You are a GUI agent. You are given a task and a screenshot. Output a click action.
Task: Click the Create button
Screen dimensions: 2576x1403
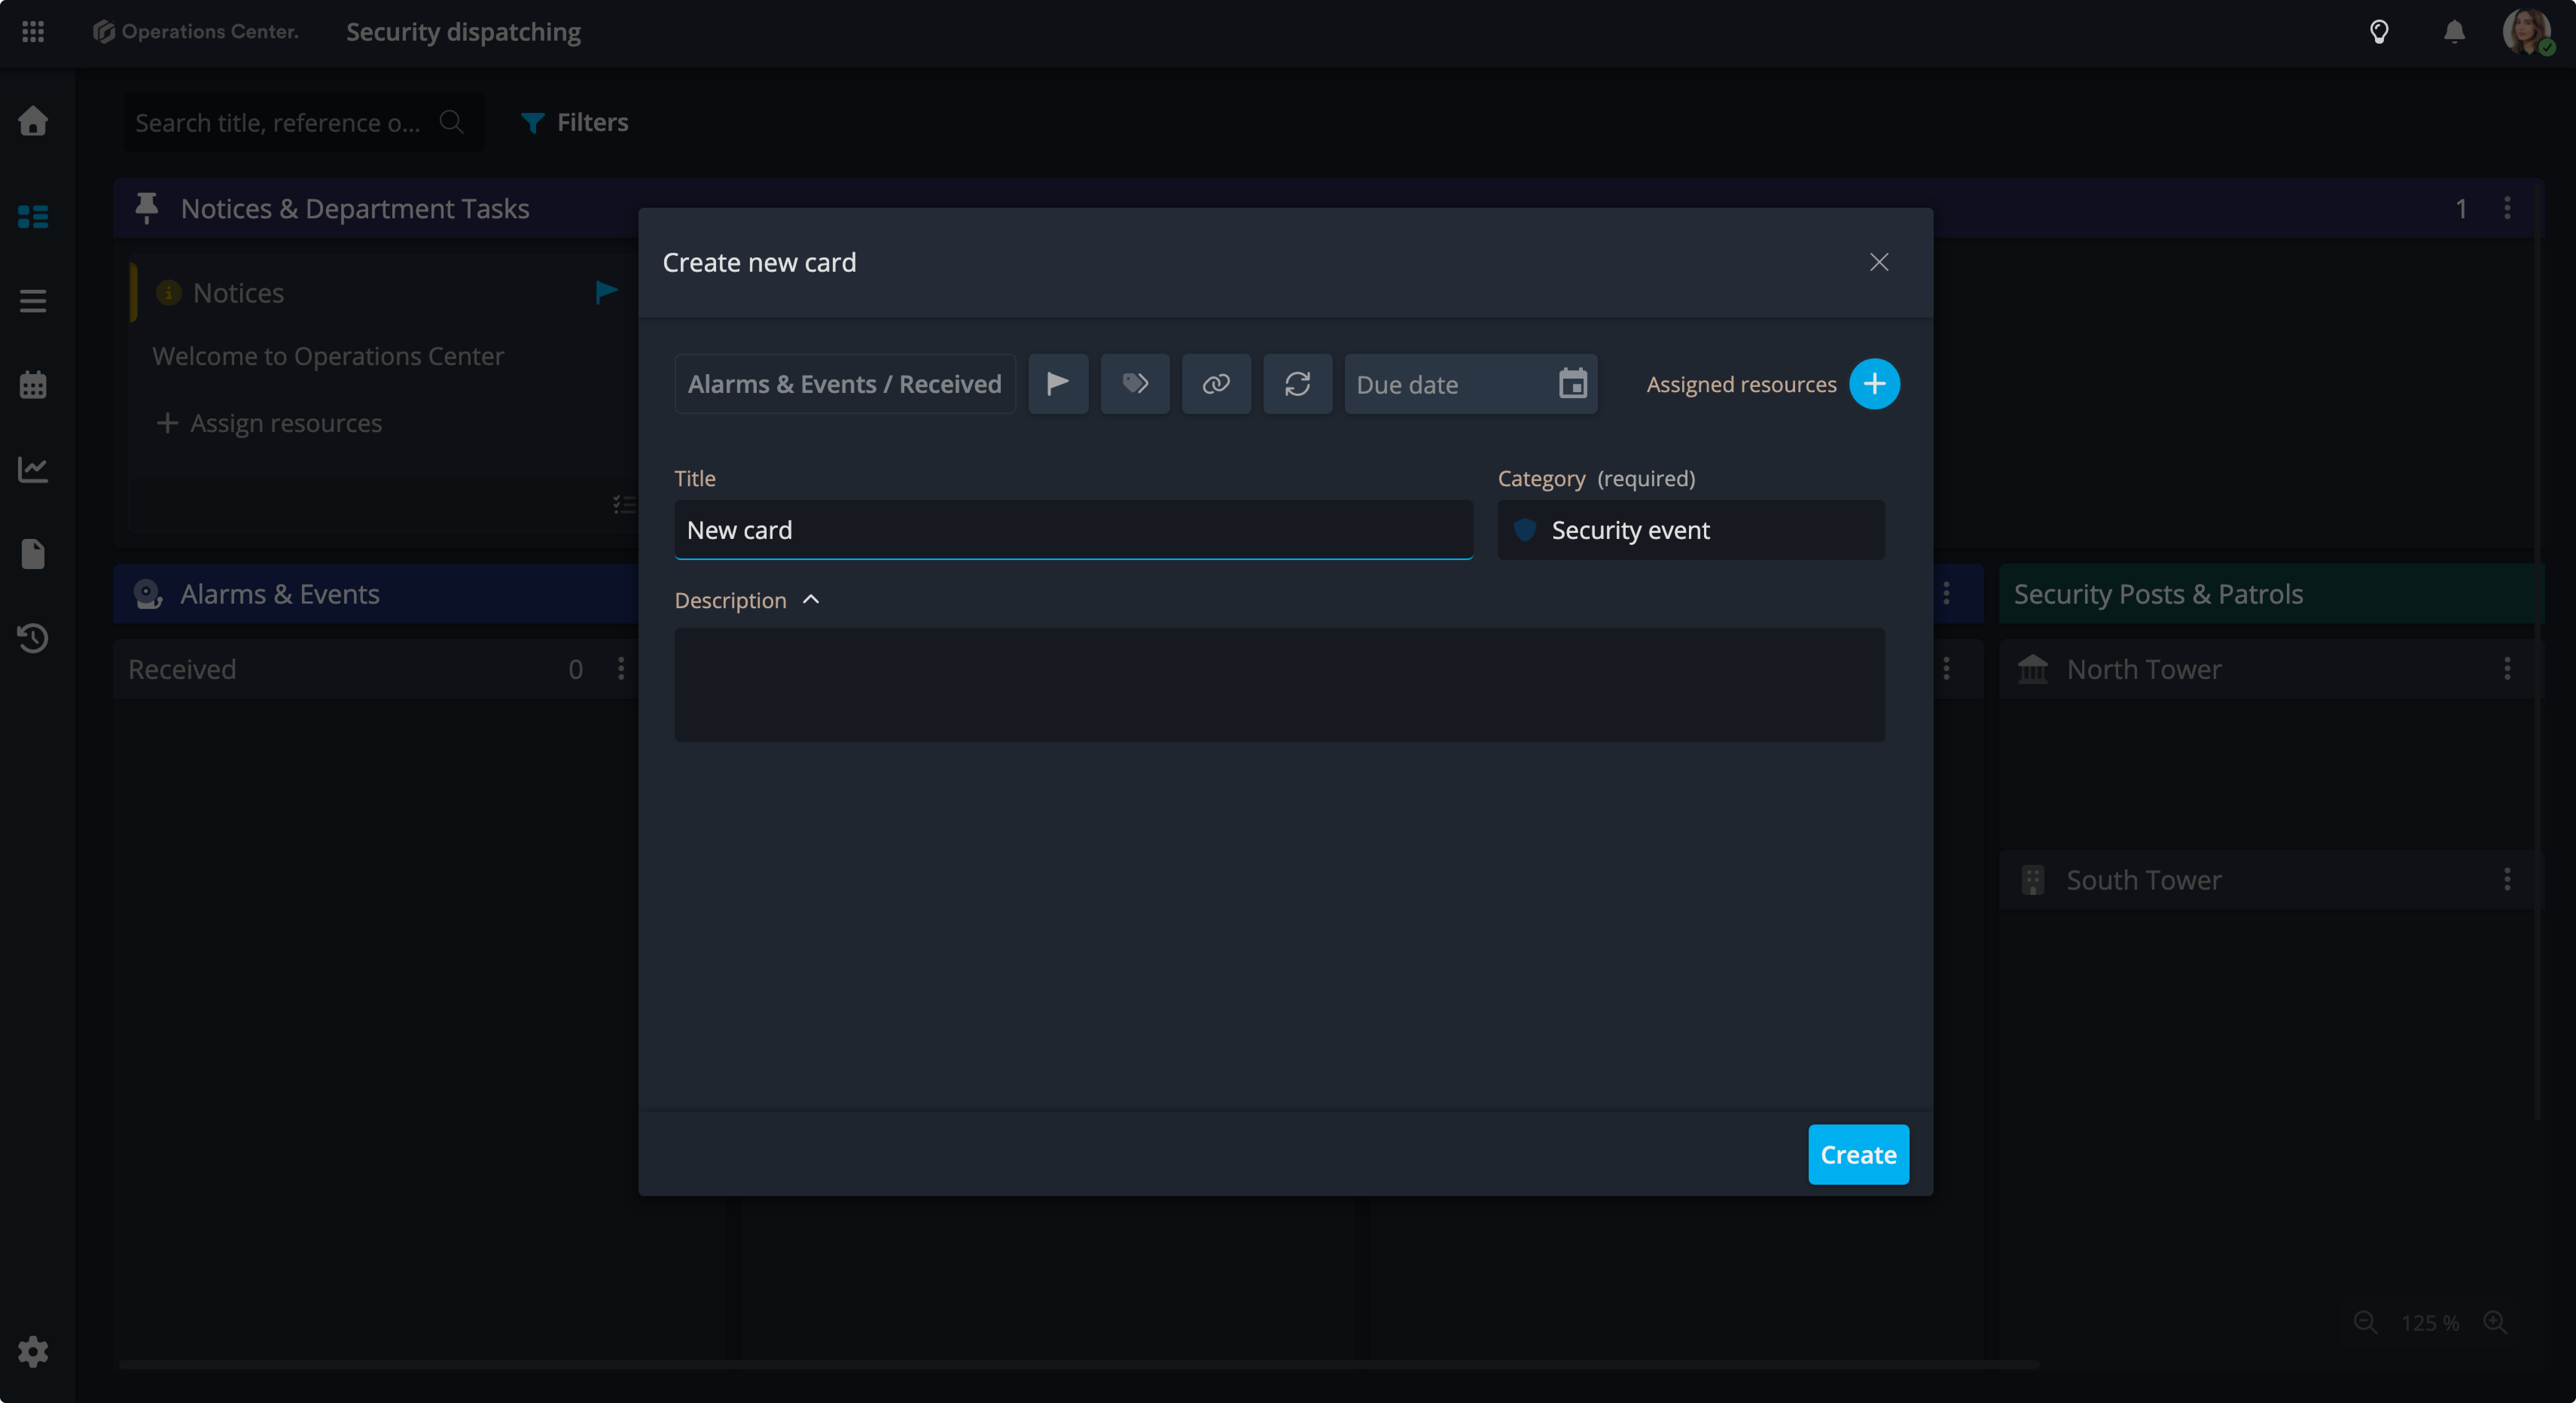click(1858, 1154)
